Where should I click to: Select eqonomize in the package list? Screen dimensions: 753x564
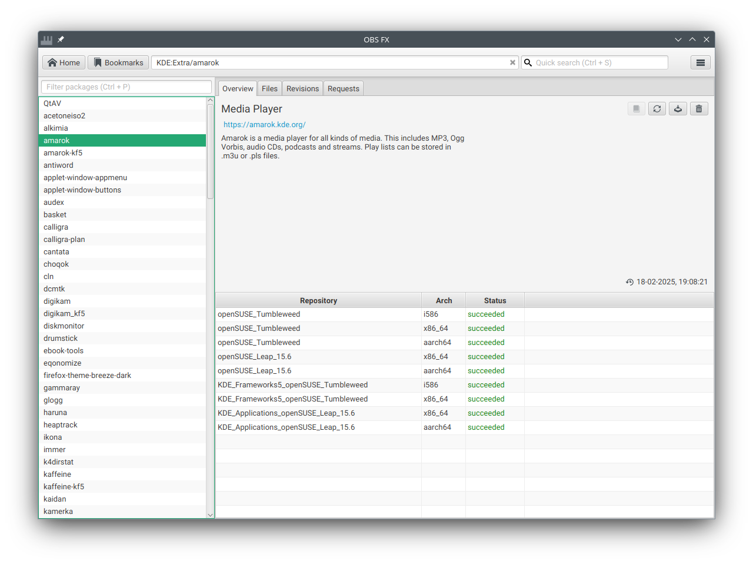(122, 363)
